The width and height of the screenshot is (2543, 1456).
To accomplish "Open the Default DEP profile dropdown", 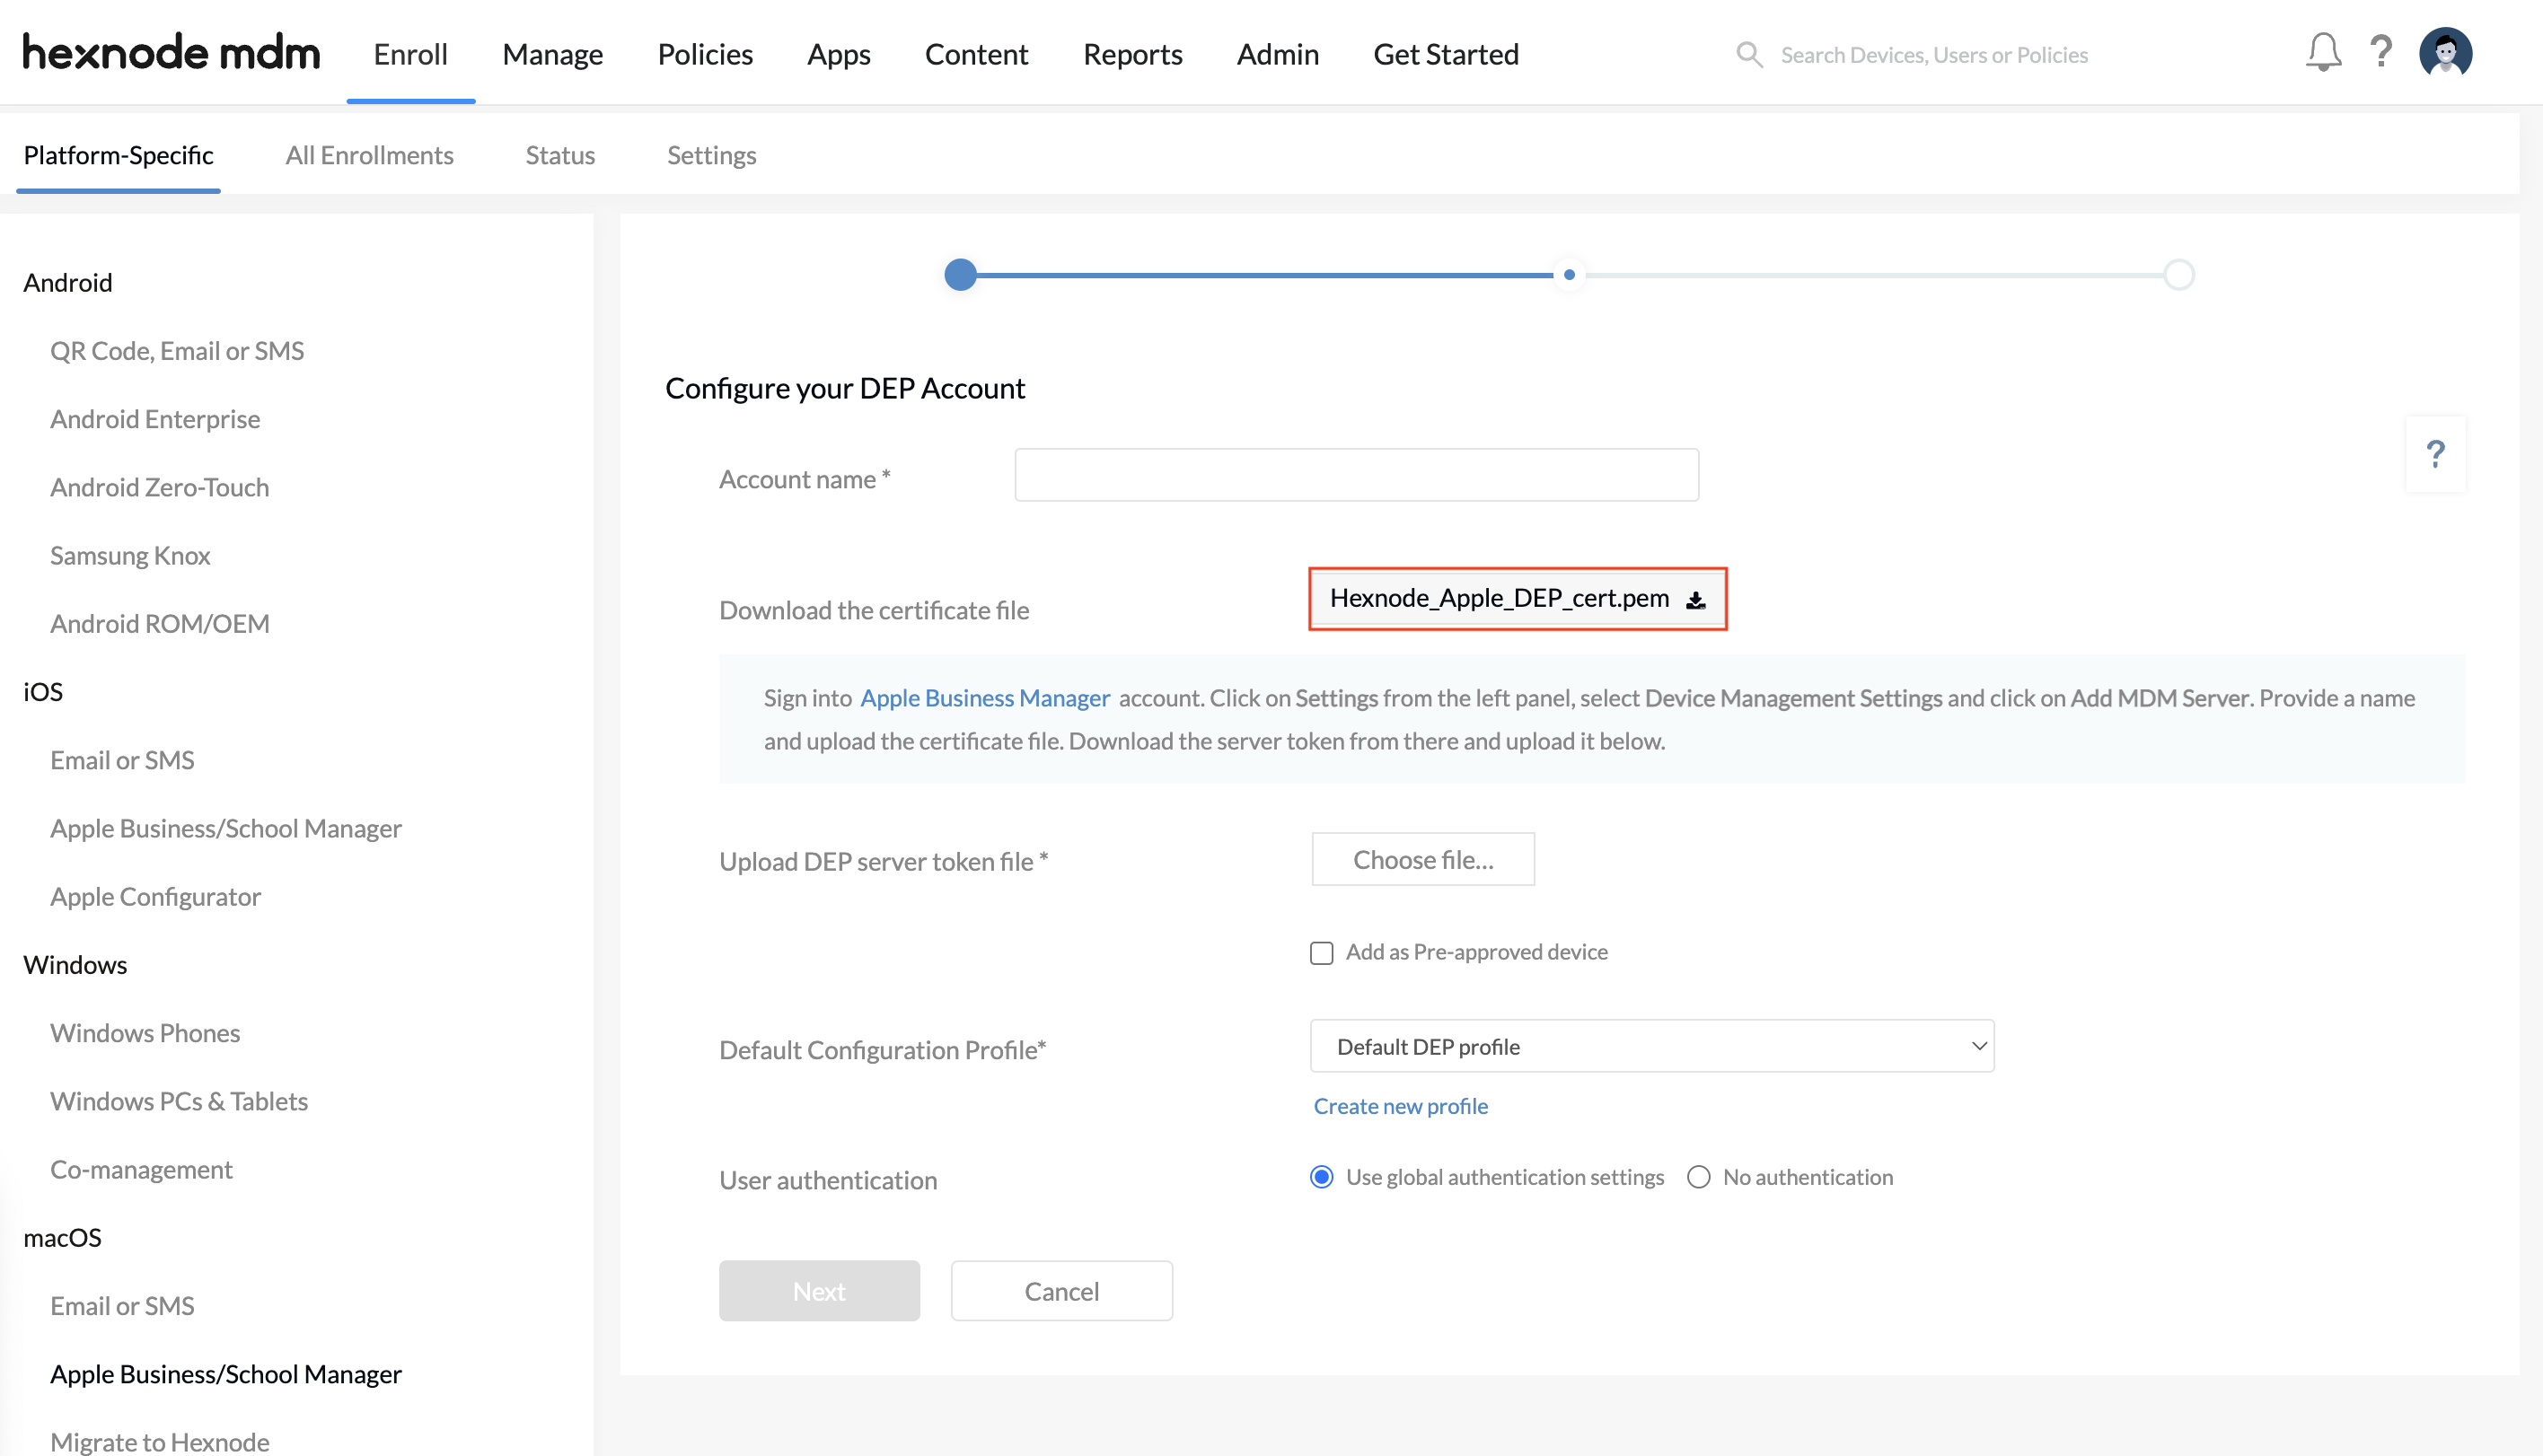I will [x=1652, y=1046].
